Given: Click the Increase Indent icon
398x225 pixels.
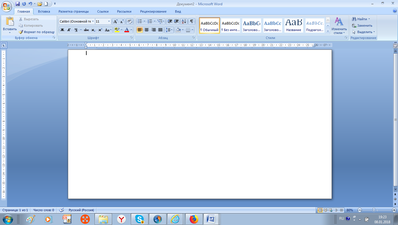Looking at the screenshot, I should 176,21.
